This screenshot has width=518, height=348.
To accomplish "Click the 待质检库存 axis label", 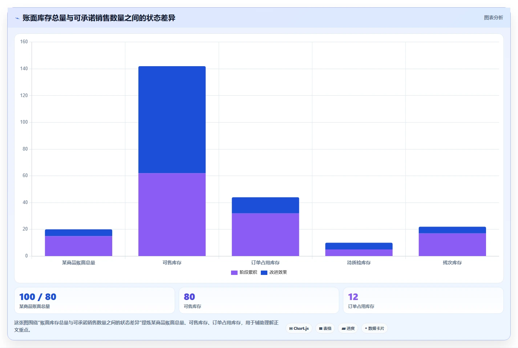I will (359, 263).
